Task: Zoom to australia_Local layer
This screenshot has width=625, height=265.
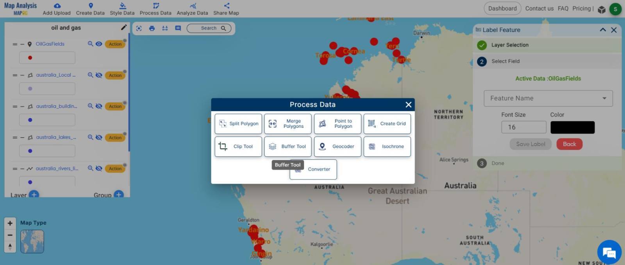Action: click(90, 75)
